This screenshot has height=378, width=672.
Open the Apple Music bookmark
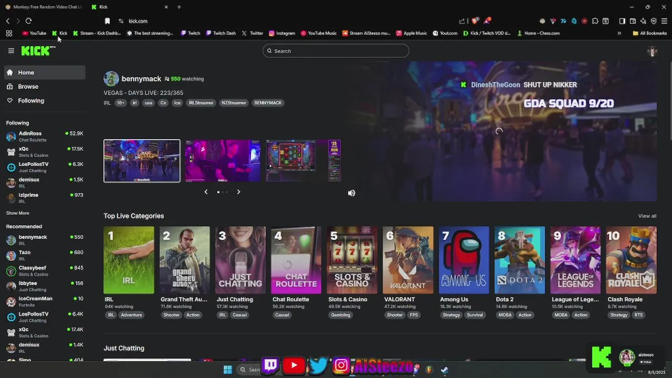tap(412, 33)
